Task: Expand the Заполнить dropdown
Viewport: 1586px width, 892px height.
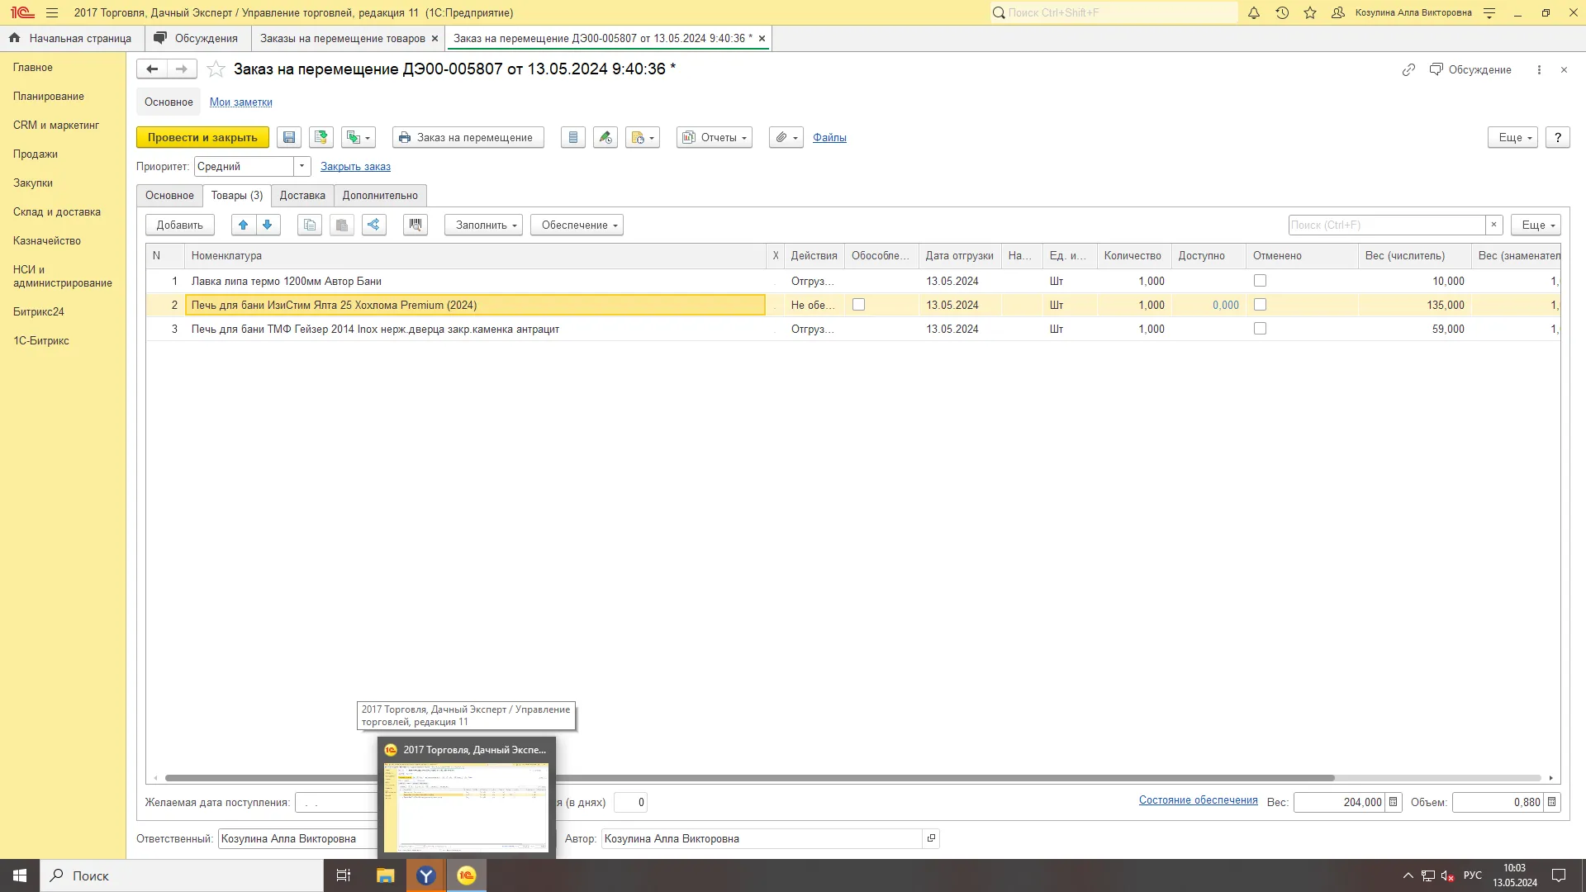Action: 483,225
